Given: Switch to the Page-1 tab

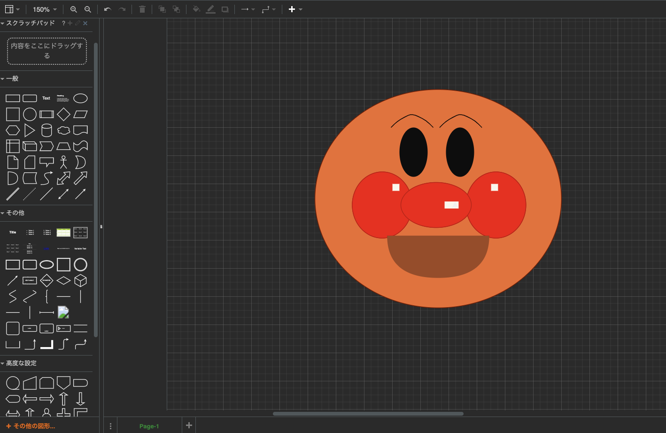Looking at the screenshot, I should tap(149, 426).
